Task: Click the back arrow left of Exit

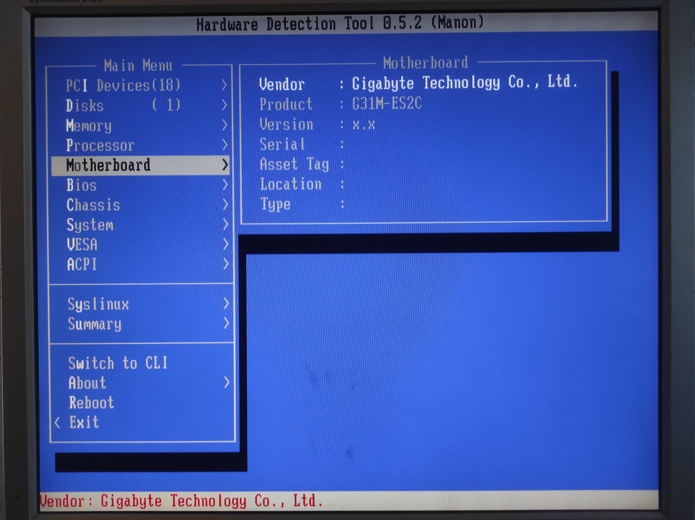Action: click(57, 422)
